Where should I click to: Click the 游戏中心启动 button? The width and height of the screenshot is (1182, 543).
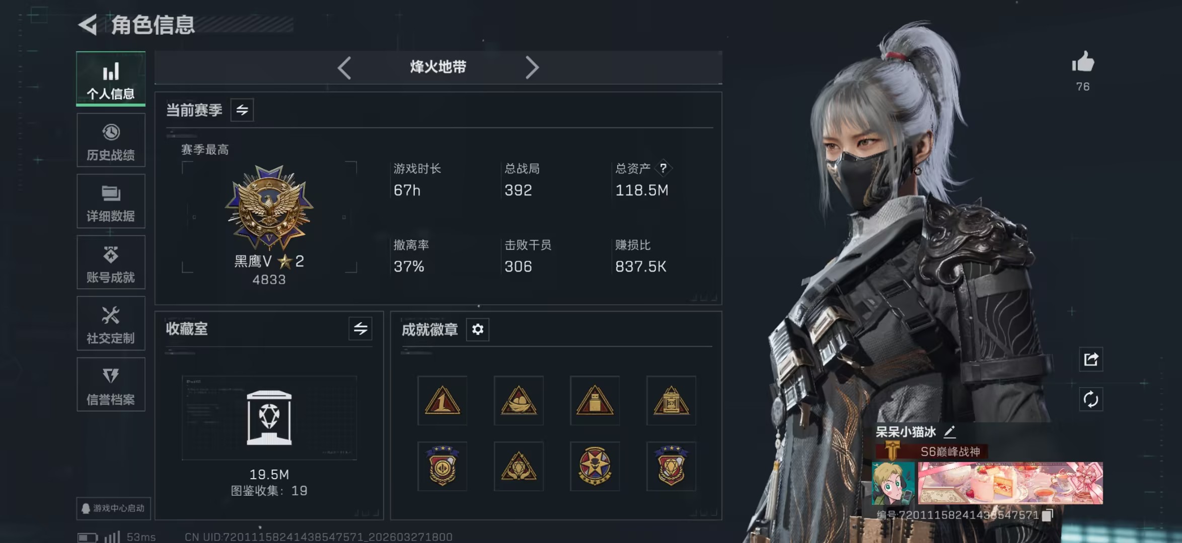pyautogui.click(x=113, y=508)
